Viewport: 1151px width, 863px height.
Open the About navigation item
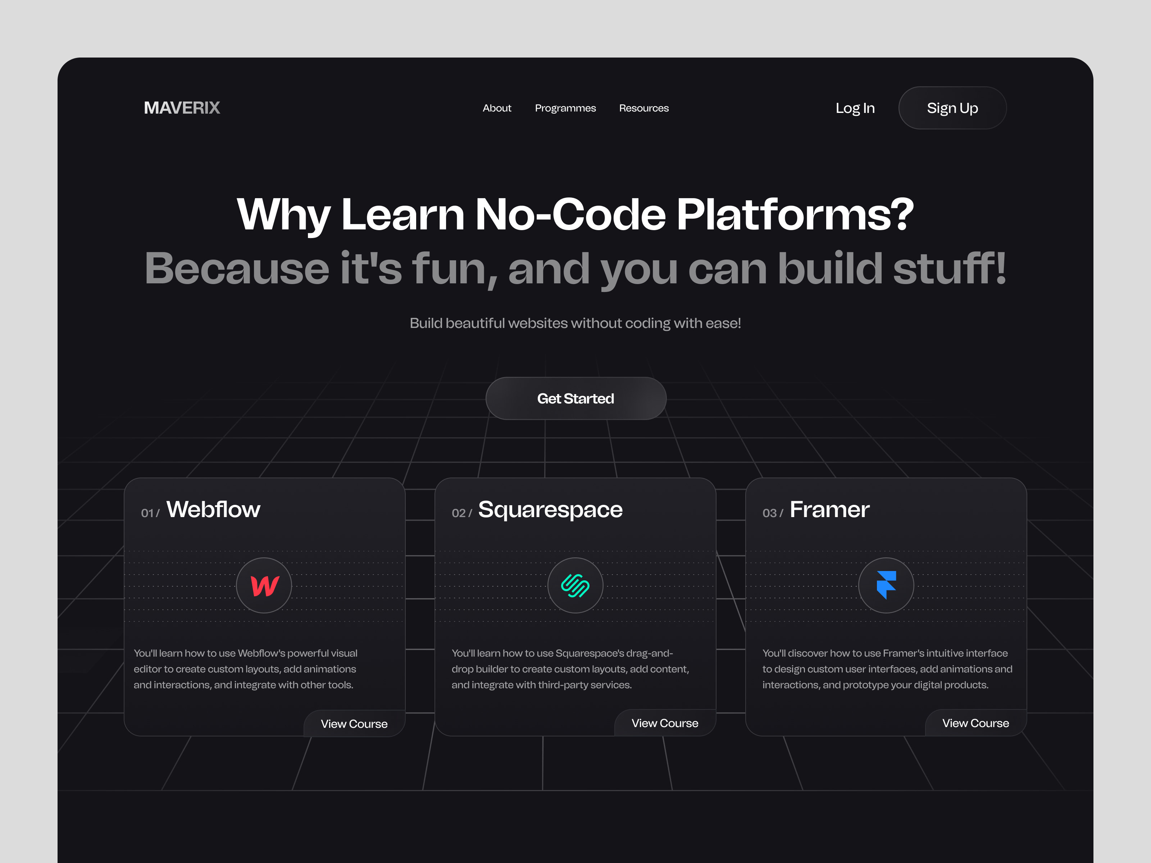pyautogui.click(x=496, y=108)
